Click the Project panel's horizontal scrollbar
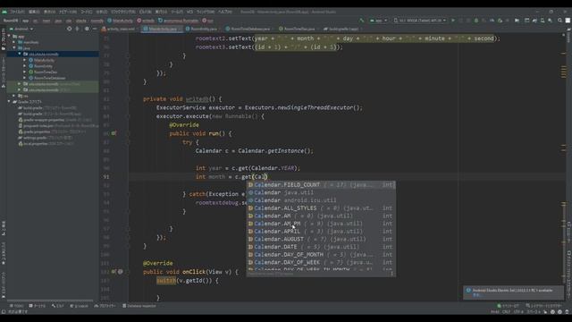 click(50, 301)
